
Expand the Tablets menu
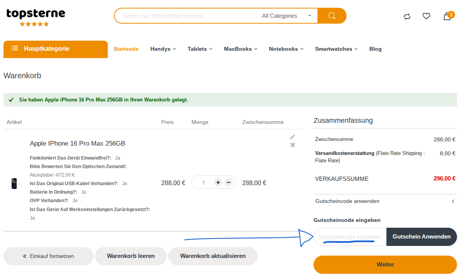coord(200,49)
